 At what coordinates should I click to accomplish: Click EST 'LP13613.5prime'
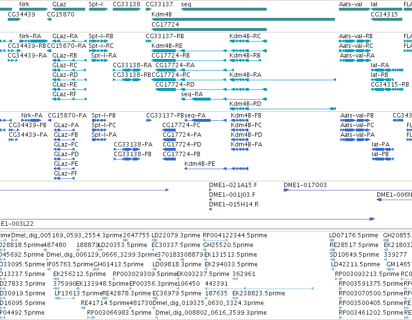coord(78,293)
